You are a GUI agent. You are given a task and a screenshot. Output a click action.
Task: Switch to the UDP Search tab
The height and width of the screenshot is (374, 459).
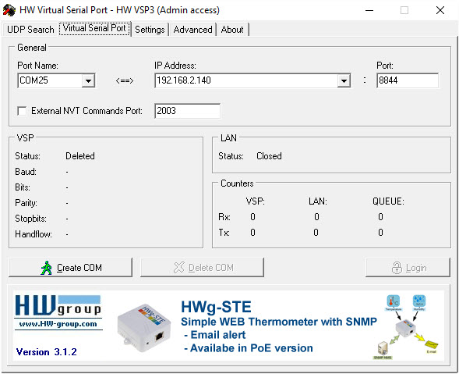tap(30, 30)
